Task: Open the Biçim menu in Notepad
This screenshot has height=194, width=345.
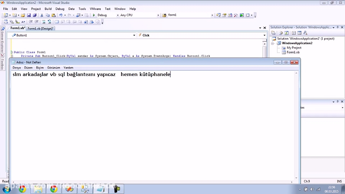Action: point(40,67)
